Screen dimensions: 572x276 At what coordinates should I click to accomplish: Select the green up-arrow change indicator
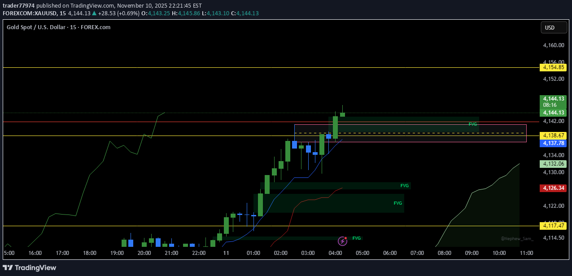(x=93, y=13)
